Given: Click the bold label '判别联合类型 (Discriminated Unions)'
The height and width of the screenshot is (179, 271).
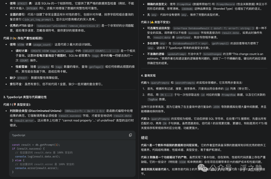Looking at the screenshot, I should click(36, 111).
